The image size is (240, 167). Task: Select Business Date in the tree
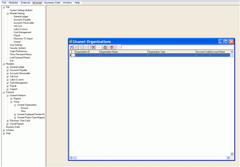tap(13, 127)
